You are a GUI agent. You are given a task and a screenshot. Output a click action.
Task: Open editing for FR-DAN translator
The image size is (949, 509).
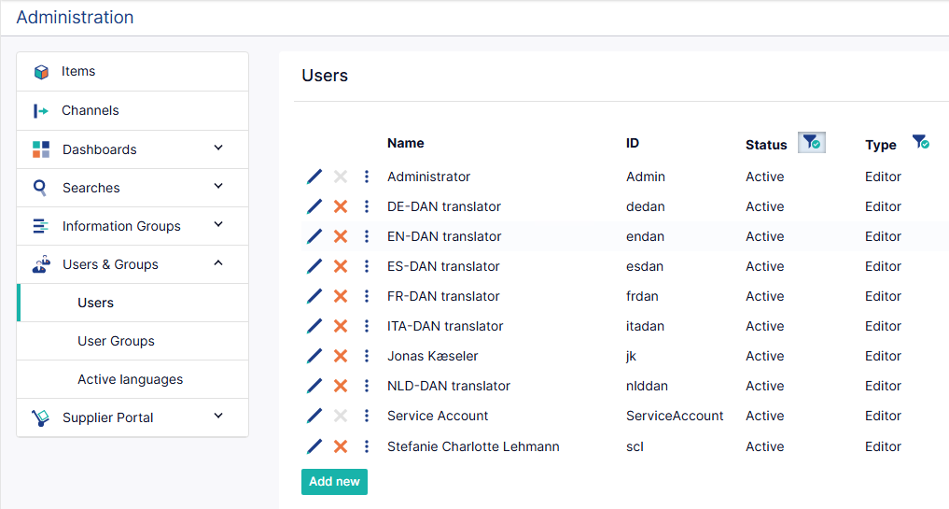pos(314,296)
